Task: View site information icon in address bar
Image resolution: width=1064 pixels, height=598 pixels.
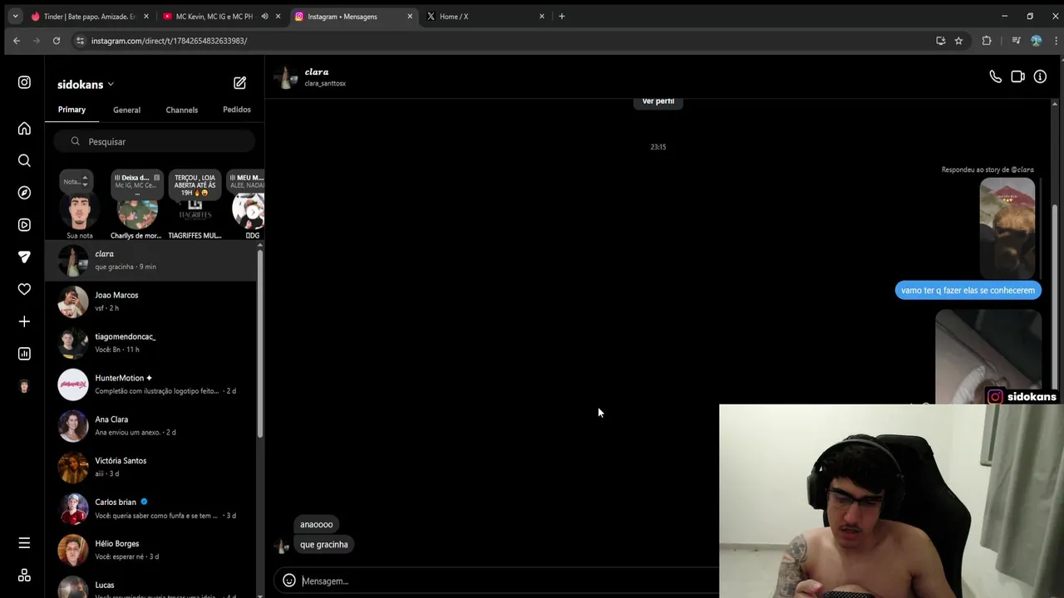Action: [x=80, y=41]
